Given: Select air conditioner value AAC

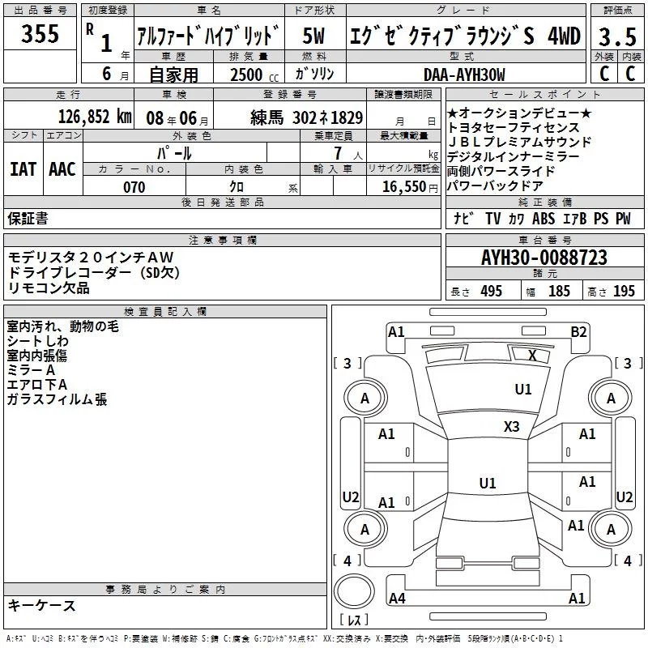Looking at the screenshot, I should (x=62, y=169).
